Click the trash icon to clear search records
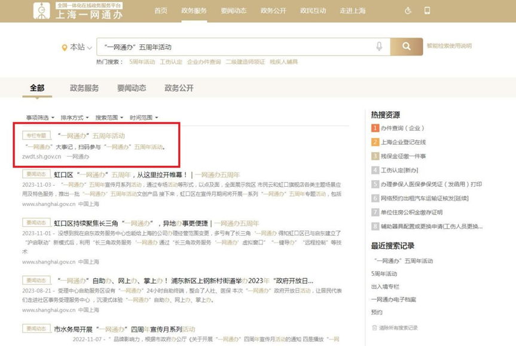The width and height of the screenshot is (516, 346). (374, 327)
